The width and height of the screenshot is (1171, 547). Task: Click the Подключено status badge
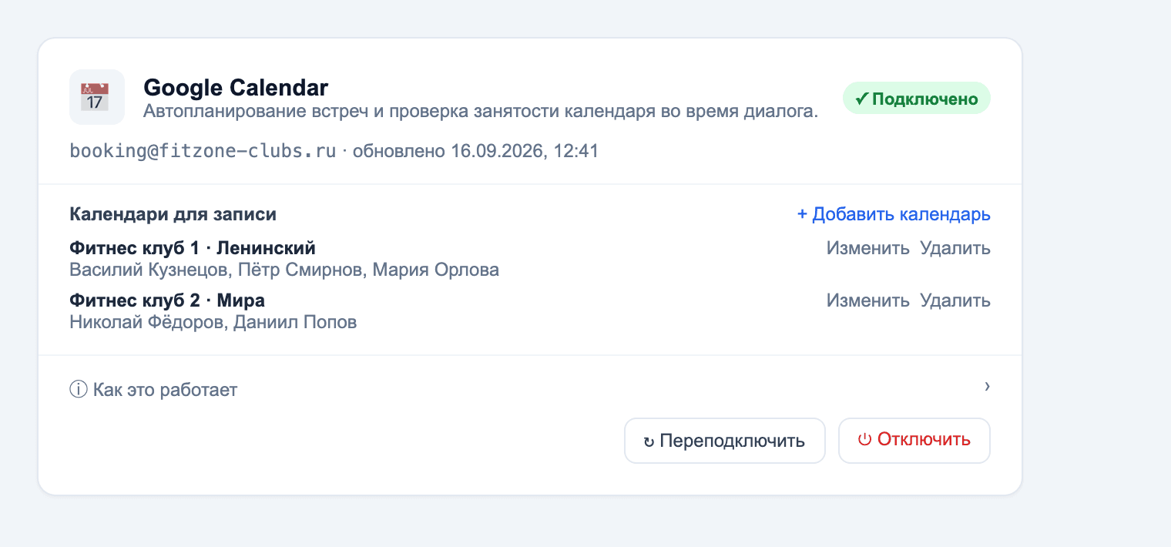click(x=916, y=99)
